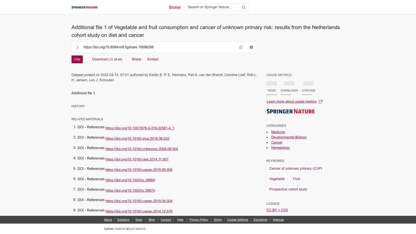416x234 pixels.
Task: Open reference DOI 10.1016/j.canep.2019.04.004
Action: pyautogui.click(x=139, y=201)
